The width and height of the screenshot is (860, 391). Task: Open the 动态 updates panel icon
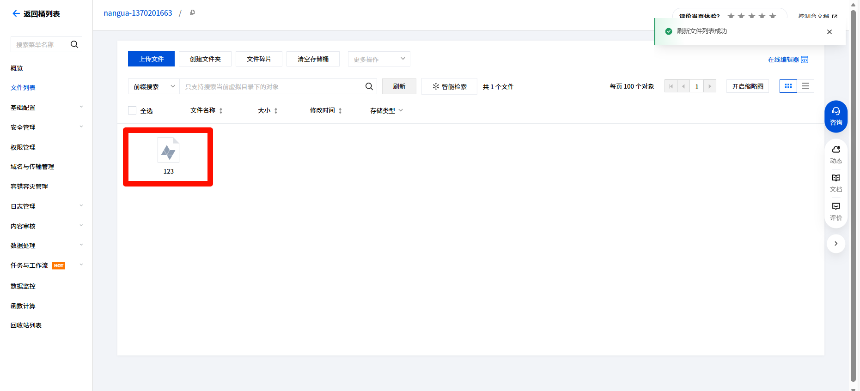pyautogui.click(x=836, y=154)
